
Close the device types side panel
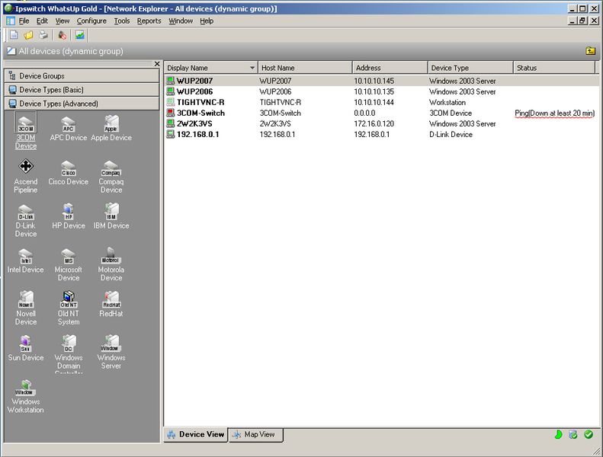click(157, 64)
